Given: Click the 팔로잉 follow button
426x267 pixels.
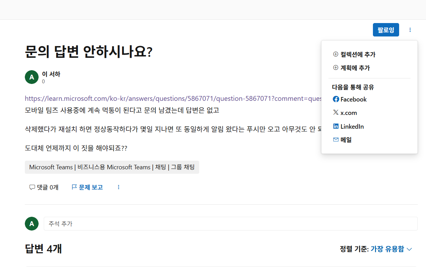Looking at the screenshot, I should [386, 30].
